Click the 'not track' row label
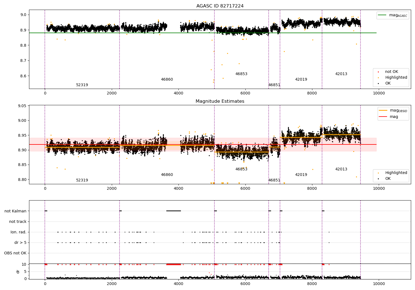The height and width of the screenshot is (290, 415). (18, 222)
